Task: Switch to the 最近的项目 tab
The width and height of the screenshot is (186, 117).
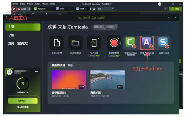Action: [x=58, y=65]
